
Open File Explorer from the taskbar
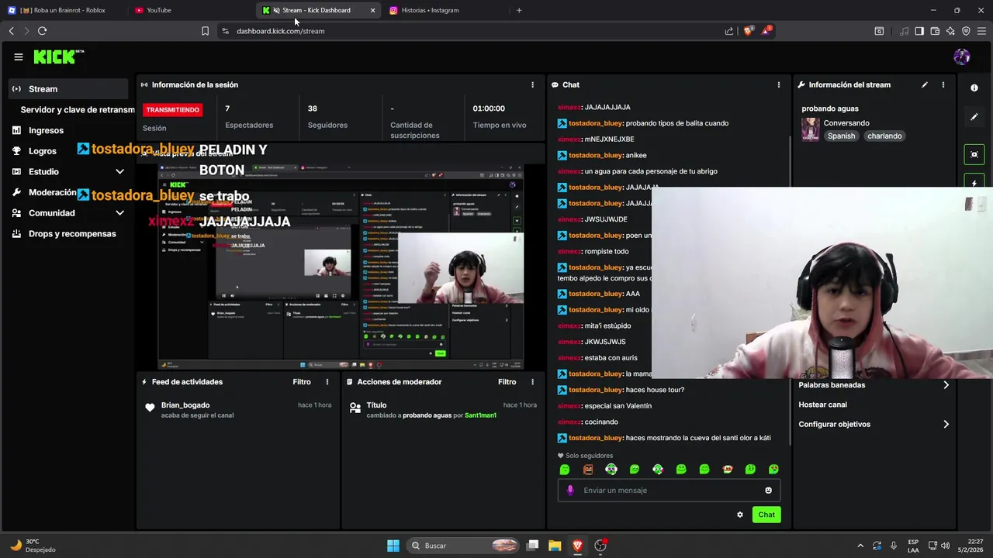click(555, 546)
